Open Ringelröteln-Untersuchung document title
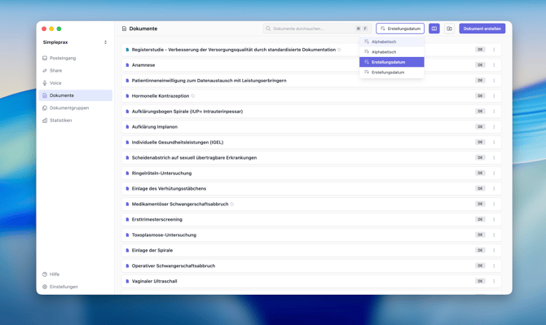Image resolution: width=546 pixels, height=325 pixels. tap(161, 173)
